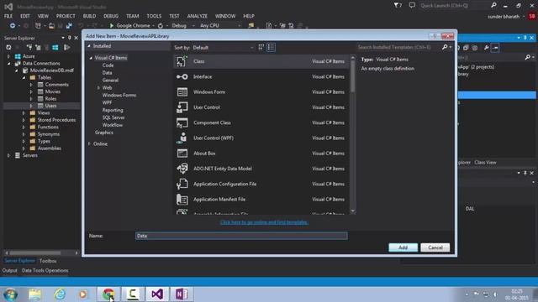Collapse the Installed templates section

89,46
